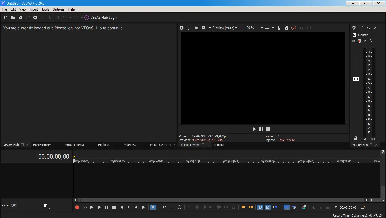Switch to the Video FX tab
This screenshot has height=218, width=386.
point(130,145)
